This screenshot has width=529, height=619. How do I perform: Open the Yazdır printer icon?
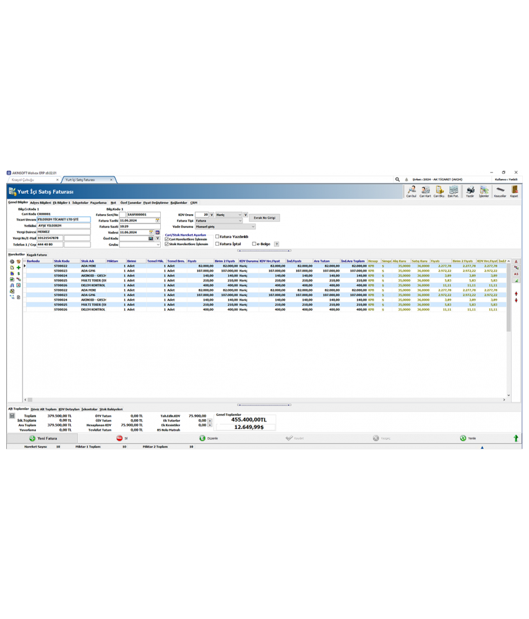pyautogui.click(x=470, y=189)
